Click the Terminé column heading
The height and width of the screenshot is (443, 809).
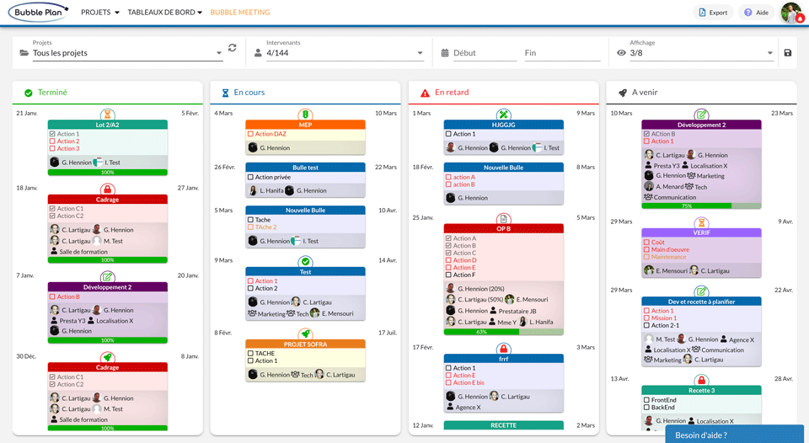click(52, 93)
